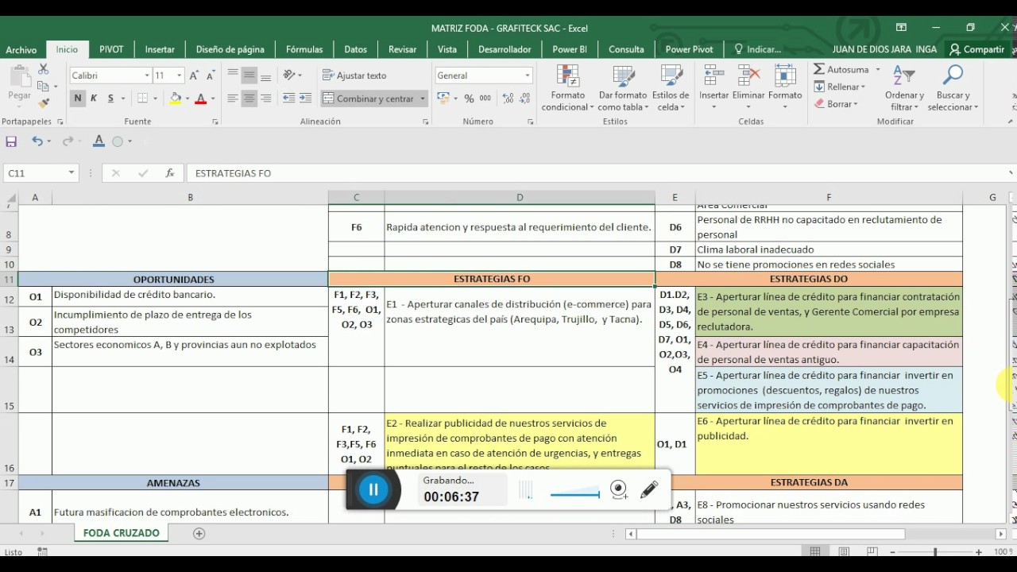Switch to the Diseño de página tab

click(x=230, y=49)
